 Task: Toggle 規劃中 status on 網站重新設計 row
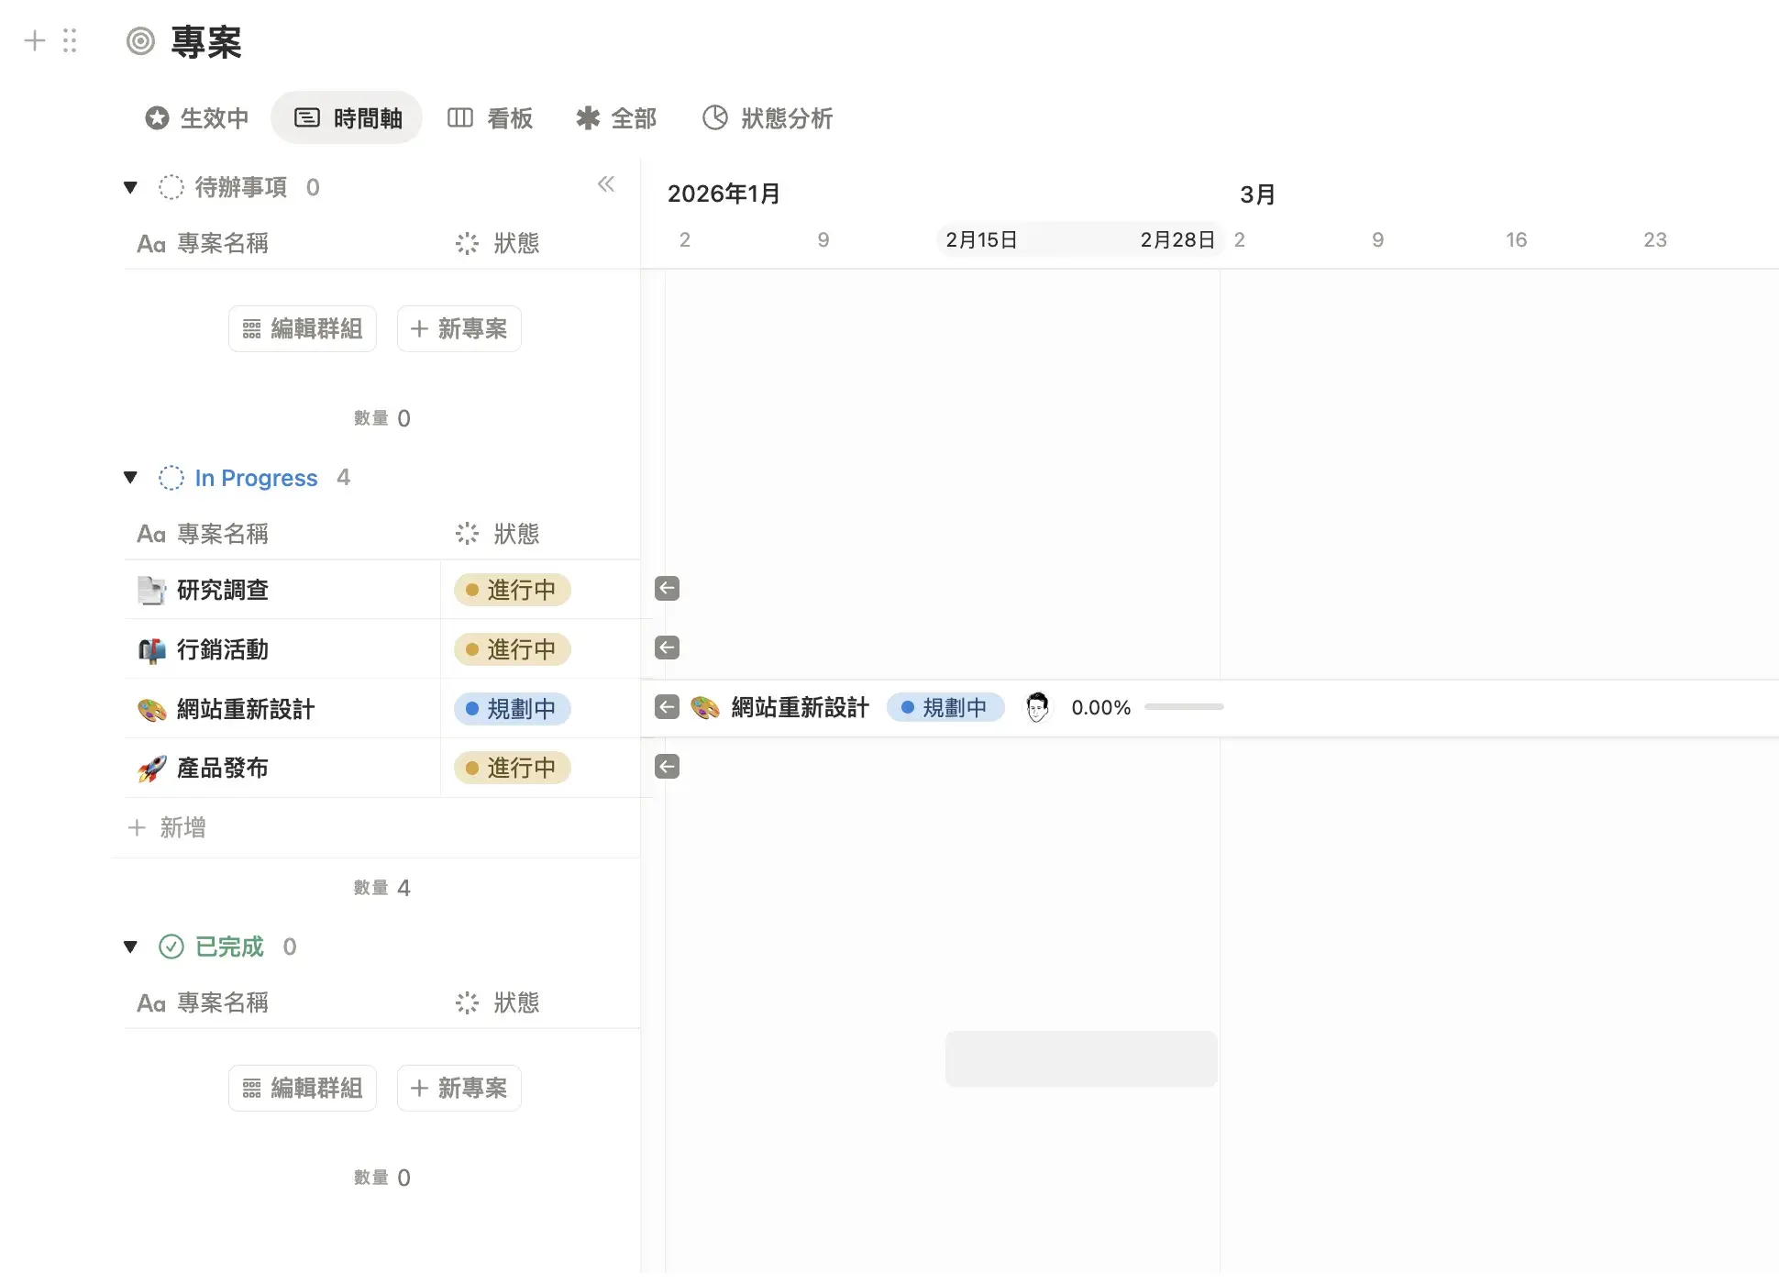[512, 708]
